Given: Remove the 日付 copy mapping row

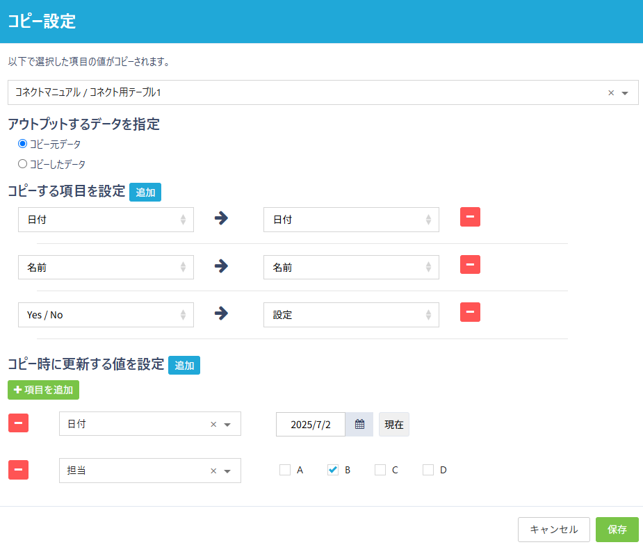Looking at the screenshot, I should (x=470, y=217).
